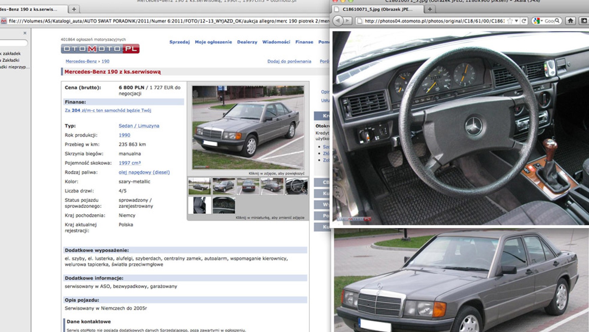Follow the 'olej napędowy (diesel)' link

tap(144, 172)
